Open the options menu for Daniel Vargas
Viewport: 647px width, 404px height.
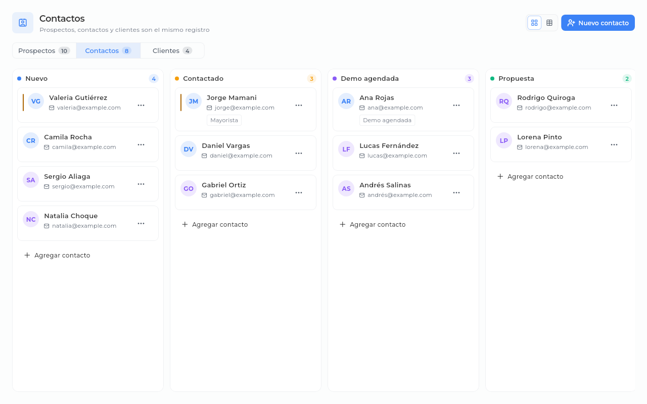(x=299, y=153)
